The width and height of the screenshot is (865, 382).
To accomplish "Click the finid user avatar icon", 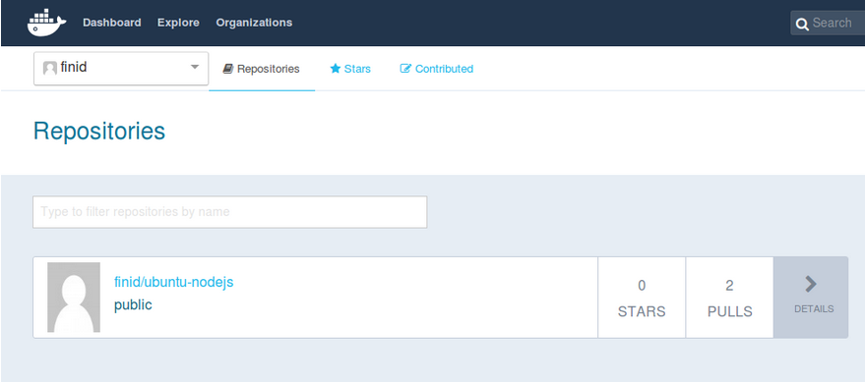I will coord(50,68).
